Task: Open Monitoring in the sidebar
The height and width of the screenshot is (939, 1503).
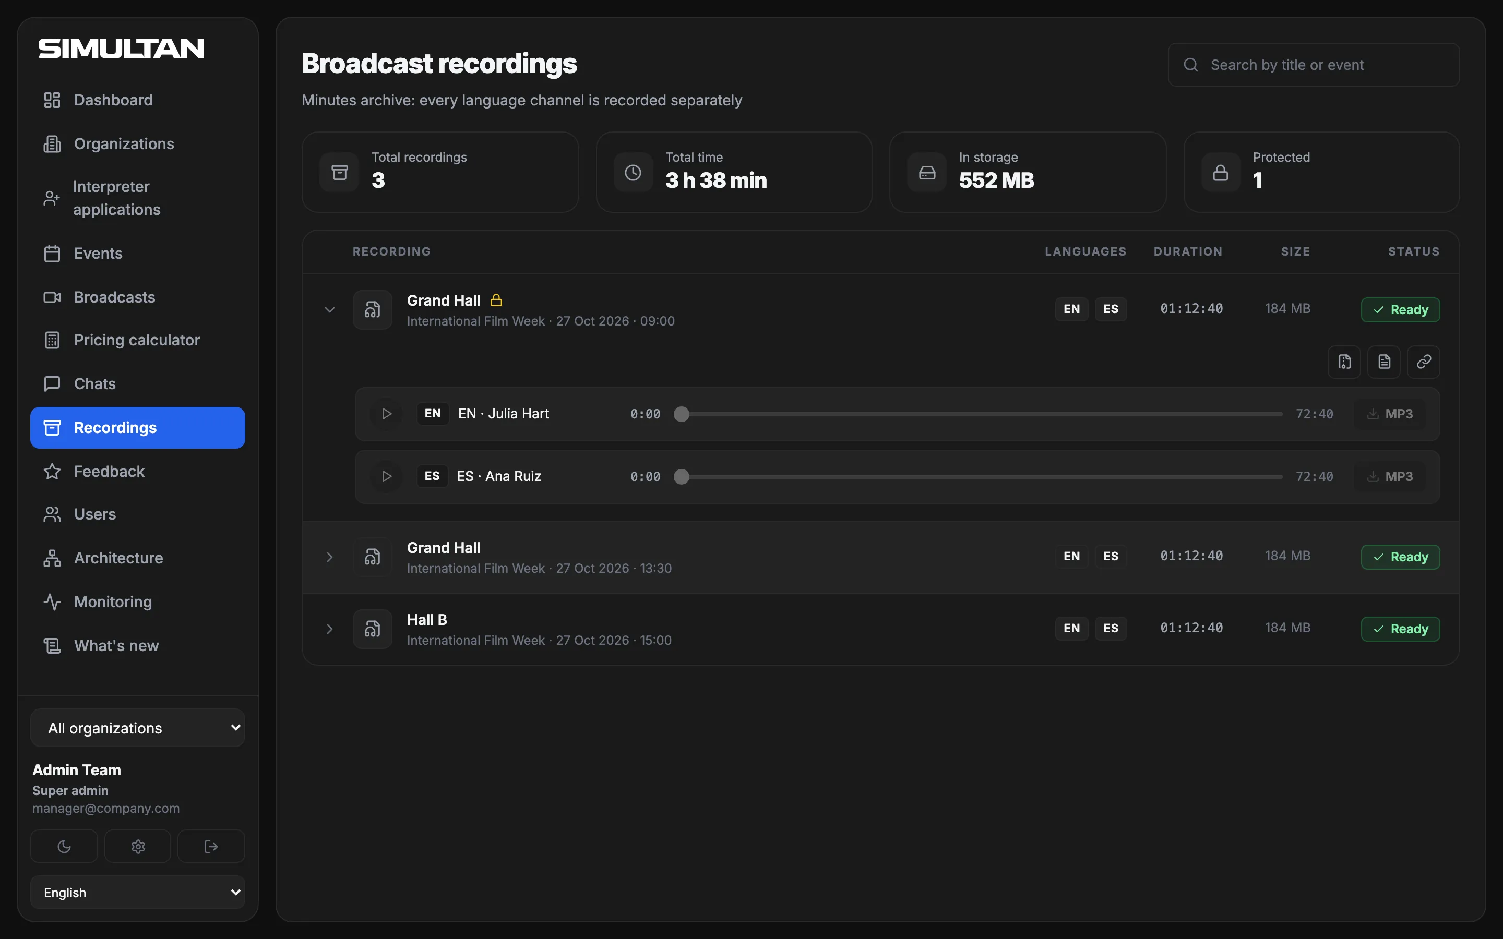Action: tap(137, 602)
